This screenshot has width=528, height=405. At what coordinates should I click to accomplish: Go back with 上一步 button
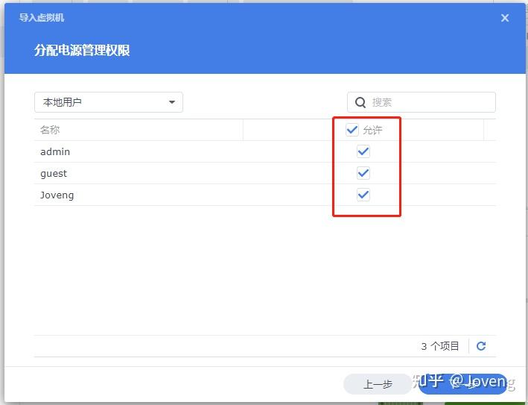point(378,384)
